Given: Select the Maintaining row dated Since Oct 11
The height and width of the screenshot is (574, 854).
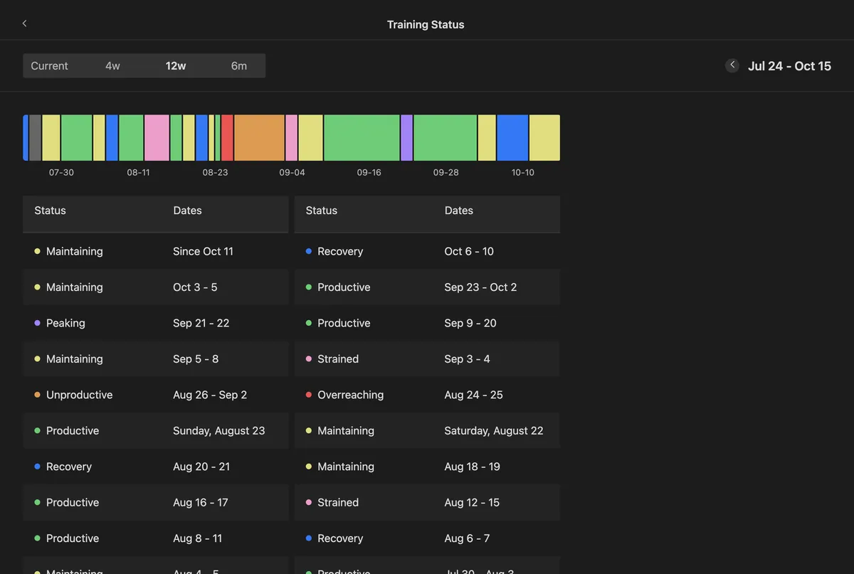Looking at the screenshot, I should (x=155, y=251).
